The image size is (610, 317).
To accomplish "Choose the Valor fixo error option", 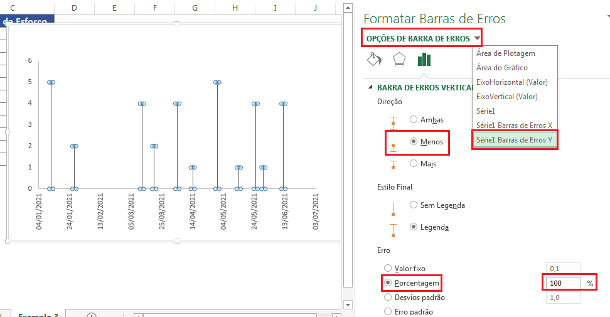I will click(387, 268).
